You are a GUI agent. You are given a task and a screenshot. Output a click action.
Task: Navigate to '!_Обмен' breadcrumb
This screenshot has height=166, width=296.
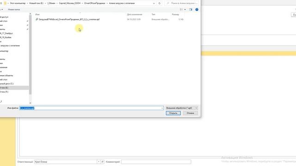[51, 3]
